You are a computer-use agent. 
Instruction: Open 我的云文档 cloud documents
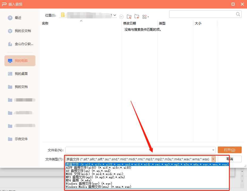[23, 31]
